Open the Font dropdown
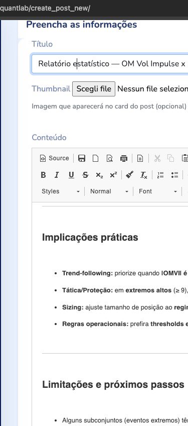Screen dimensions: 188x426 pyautogui.click(x=158, y=191)
